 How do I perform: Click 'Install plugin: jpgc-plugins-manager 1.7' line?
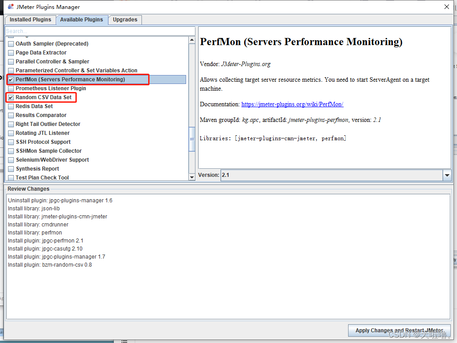tap(57, 257)
